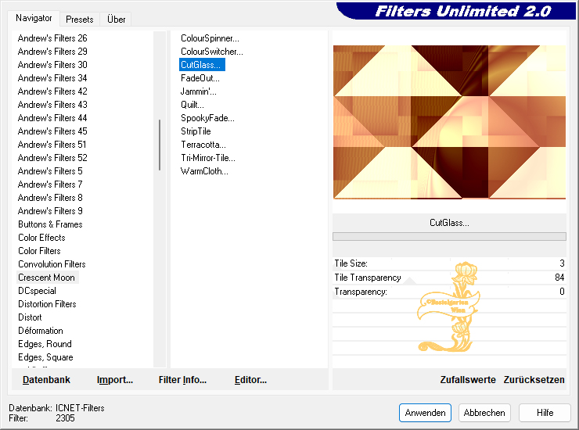Apply filter with Anwenden button
Screen dimensions: 579x430
coord(425,413)
